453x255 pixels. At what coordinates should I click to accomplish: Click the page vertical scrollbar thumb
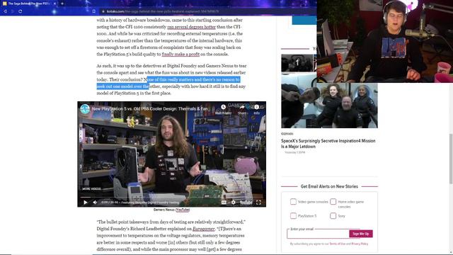point(451,159)
